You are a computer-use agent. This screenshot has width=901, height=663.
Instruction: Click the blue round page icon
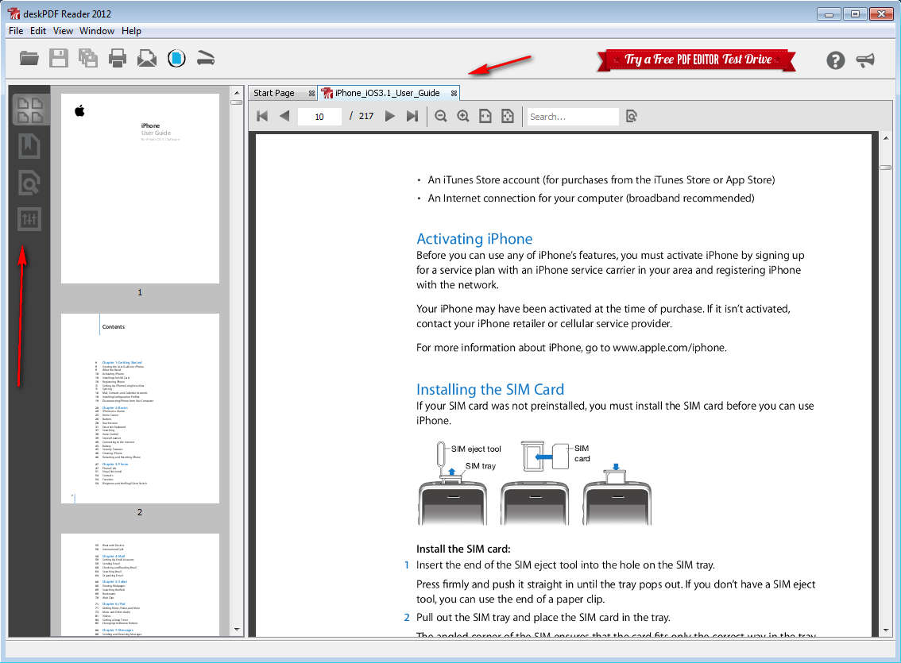click(176, 59)
